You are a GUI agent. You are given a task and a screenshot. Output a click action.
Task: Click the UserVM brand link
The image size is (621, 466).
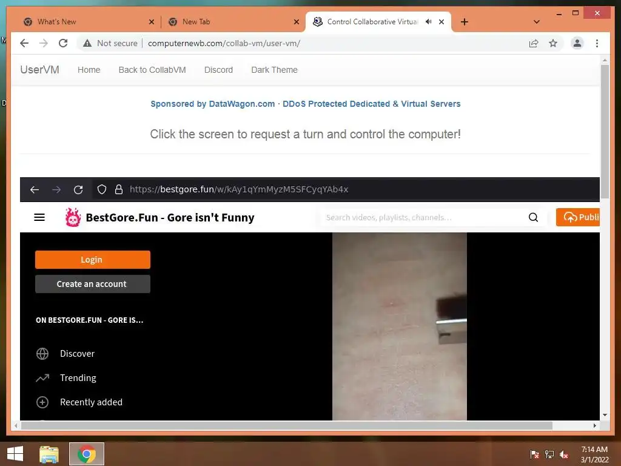(39, 70)
